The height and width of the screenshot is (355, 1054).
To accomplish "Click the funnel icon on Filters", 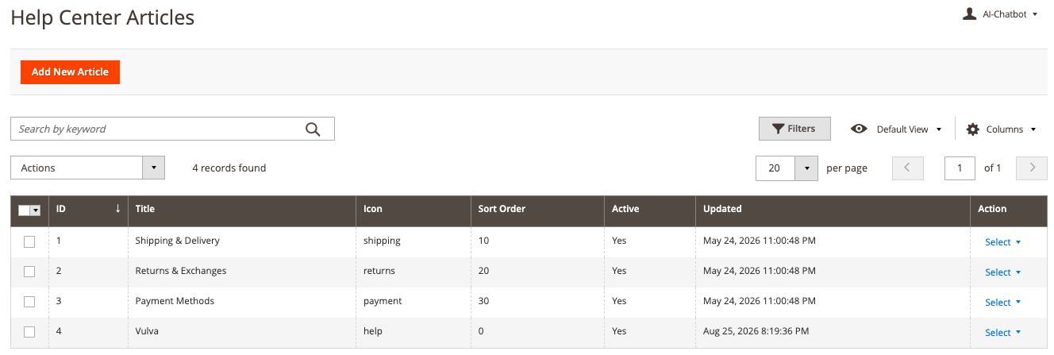I will tap(778, 129).
